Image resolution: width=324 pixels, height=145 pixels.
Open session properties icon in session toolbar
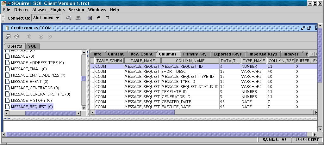[x=8, y=37]
